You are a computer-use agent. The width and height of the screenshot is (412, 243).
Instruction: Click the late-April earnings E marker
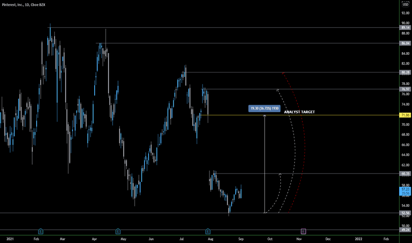[x=118, y=232]
